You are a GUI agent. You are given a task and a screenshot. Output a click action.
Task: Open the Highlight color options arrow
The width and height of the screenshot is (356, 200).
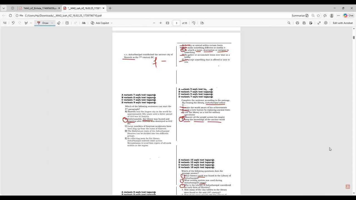click(31, 23)
